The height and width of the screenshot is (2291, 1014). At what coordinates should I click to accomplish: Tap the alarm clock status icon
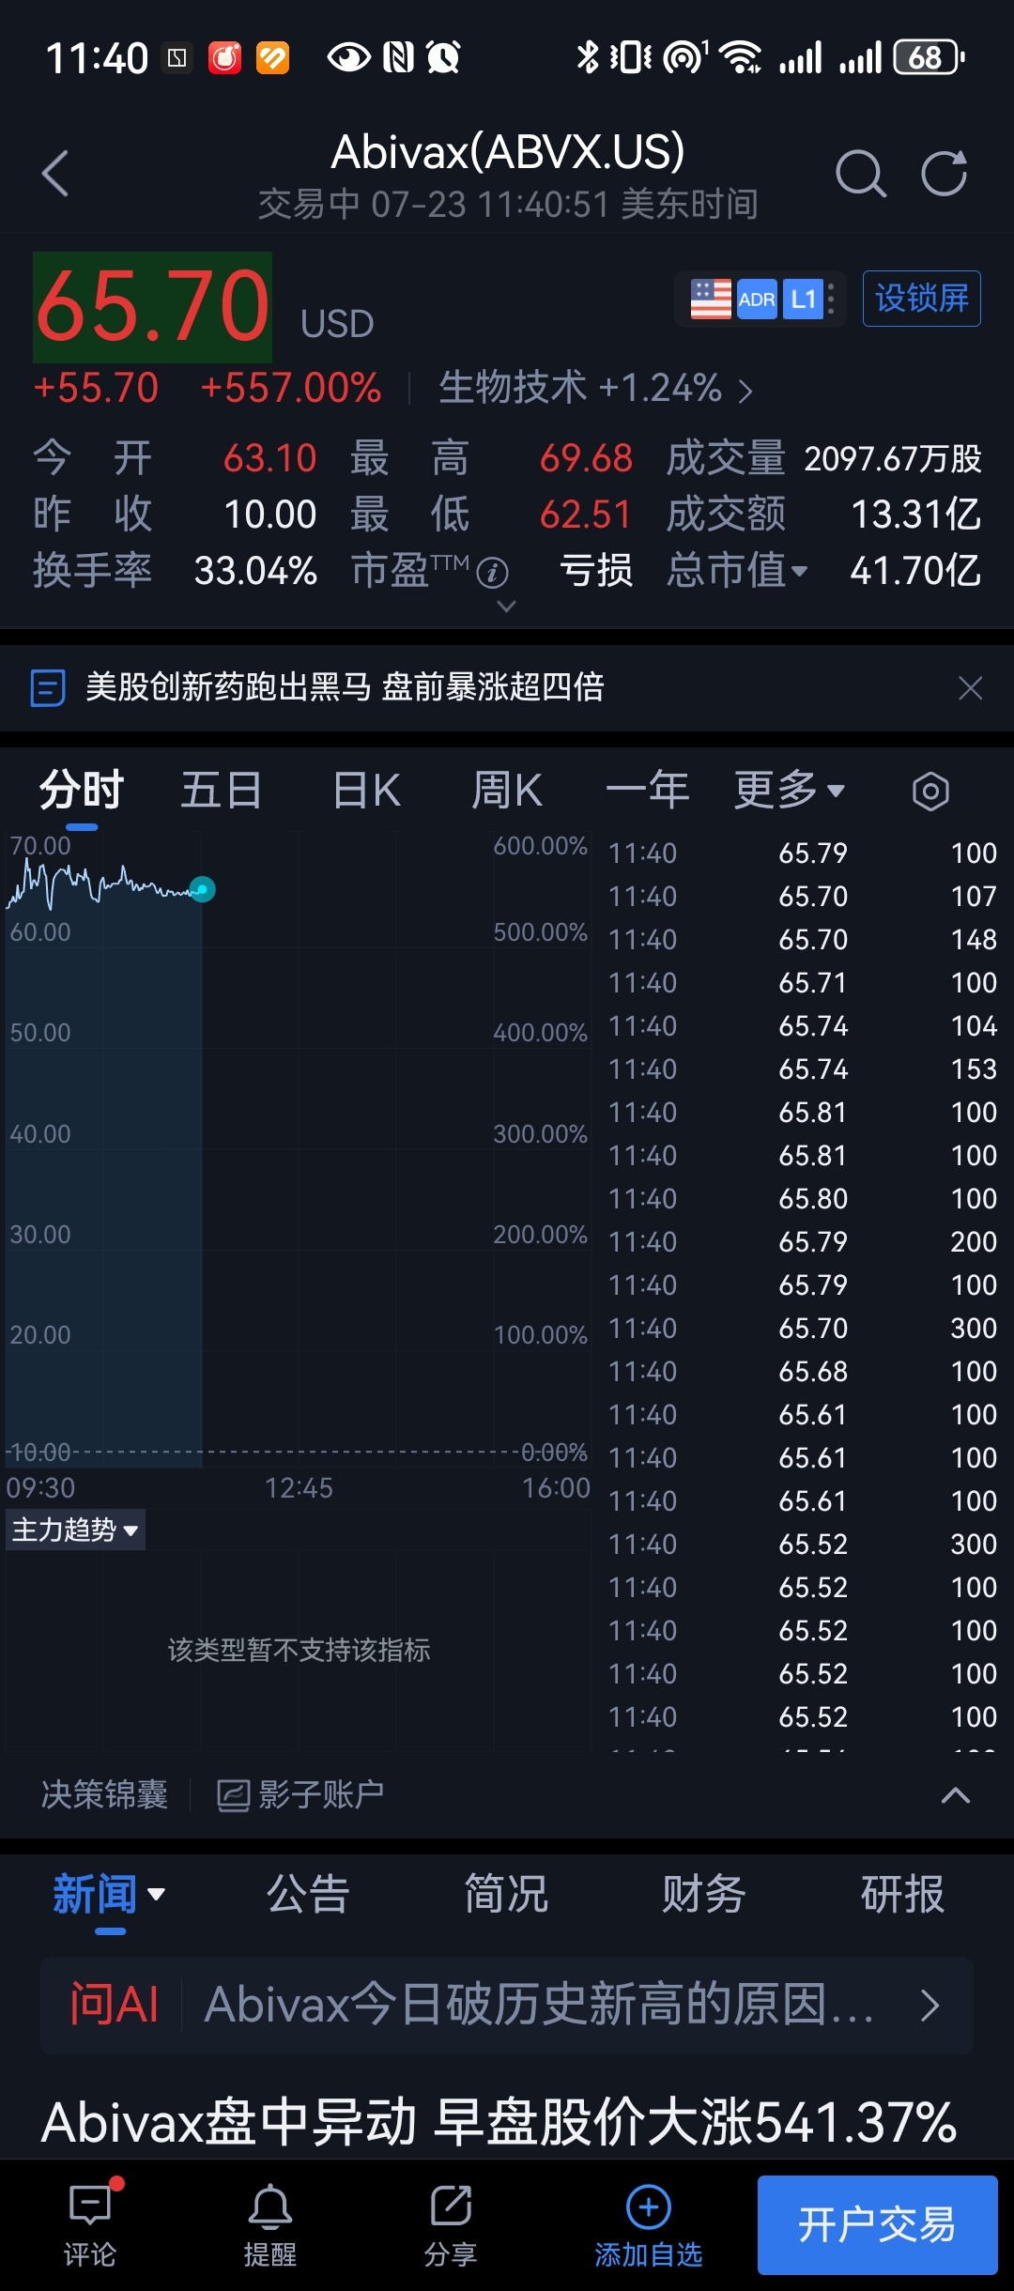pyautogui.click(x=444, y=57)
